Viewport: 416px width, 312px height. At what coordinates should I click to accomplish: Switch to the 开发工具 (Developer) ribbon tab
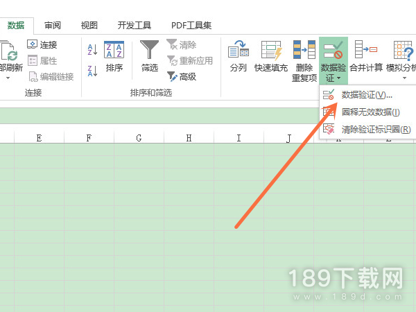pyautogui.click(x=134, y=26)
